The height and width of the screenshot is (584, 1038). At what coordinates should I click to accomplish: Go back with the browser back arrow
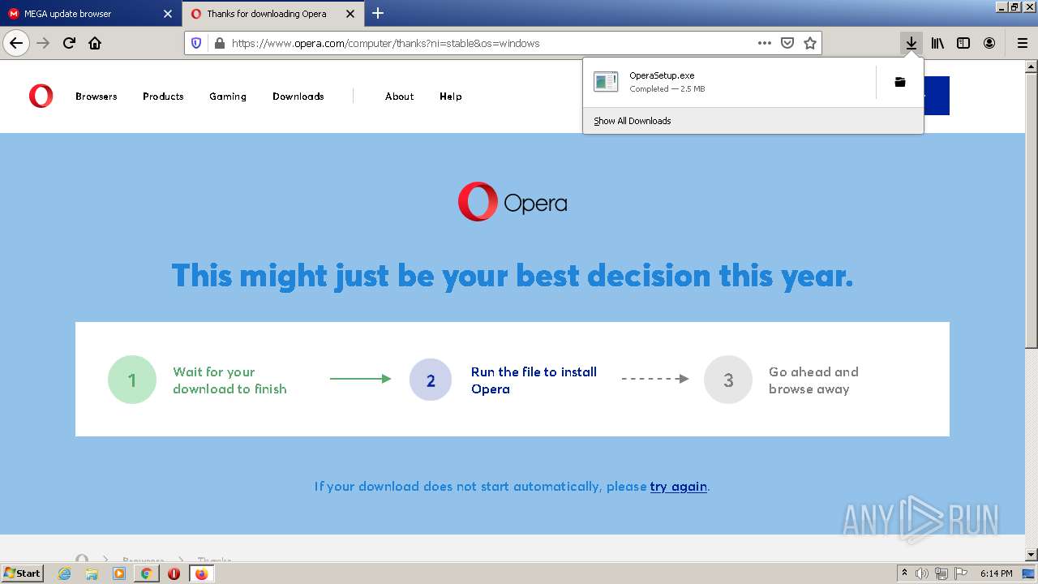click(16, 43)
